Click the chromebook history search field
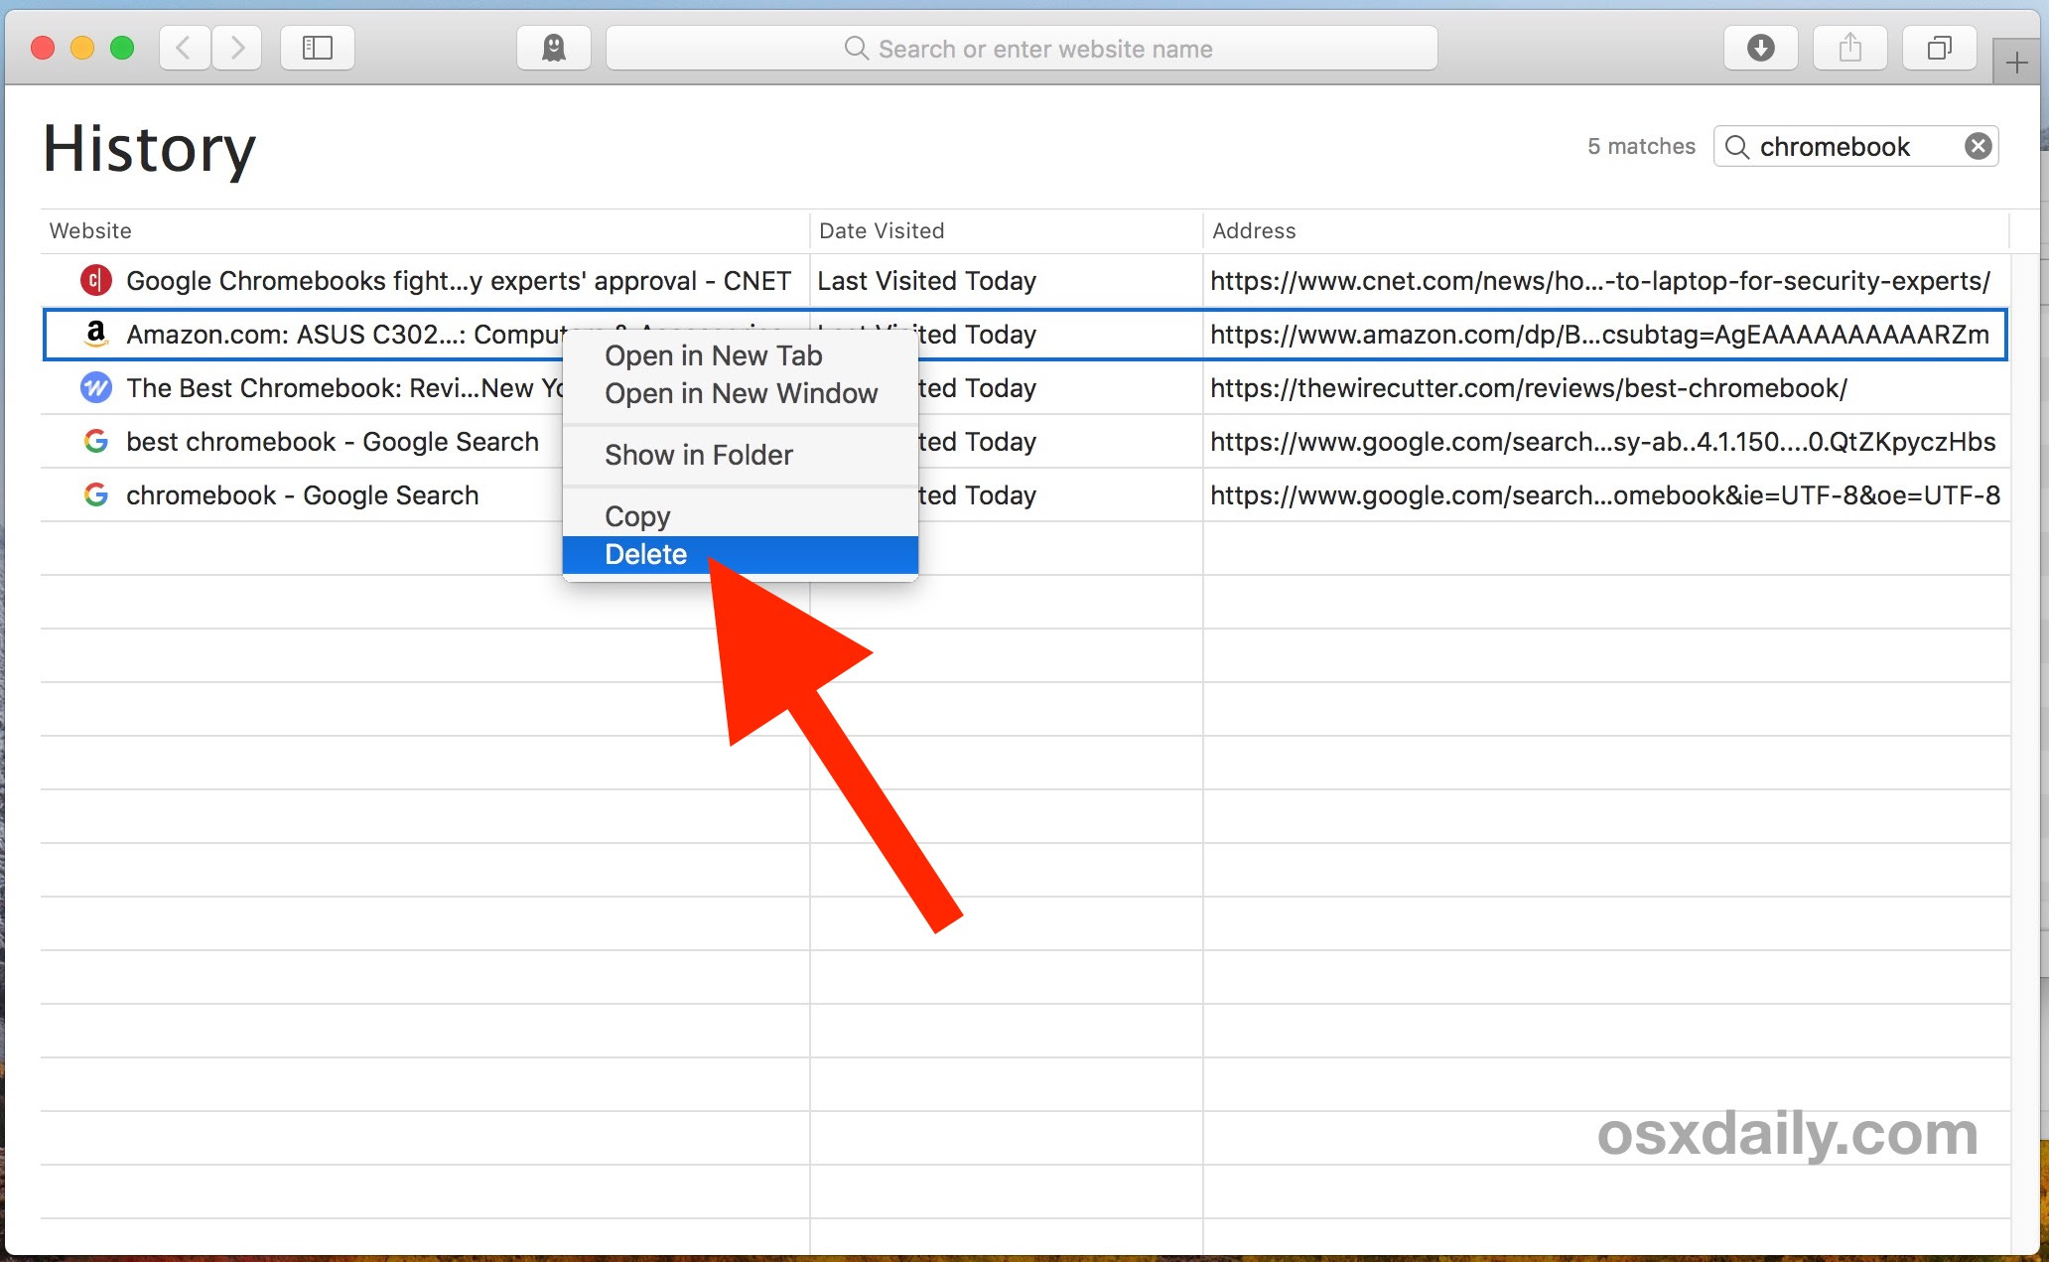This screenshot has height=1262, width=2049. coord(1855,147)
